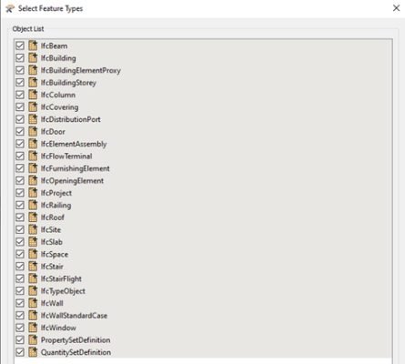Deselect the IfcOpeningElement checkbox
Image resolution: width=405 pixels, height=364 pixels.
[20, 180]
